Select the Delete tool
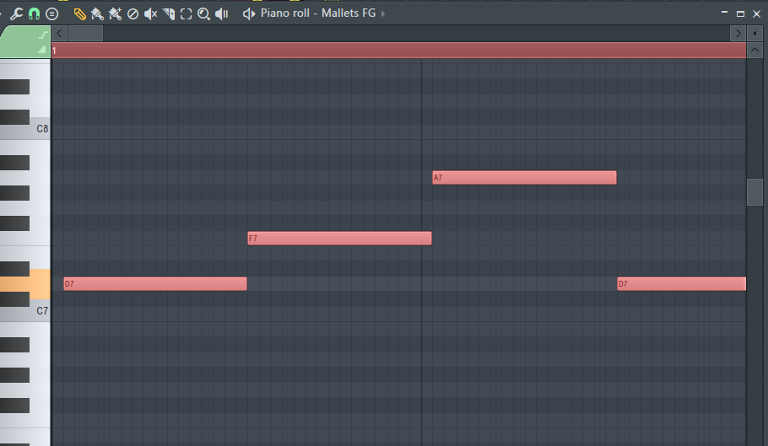This screenshot has height=446, width=768. pyautogui.click(x=133, y=13)
